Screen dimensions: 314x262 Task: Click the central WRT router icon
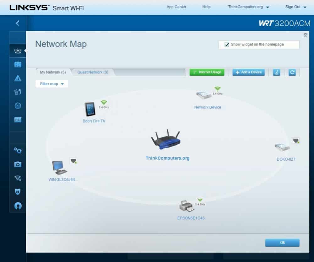[166, 140]
